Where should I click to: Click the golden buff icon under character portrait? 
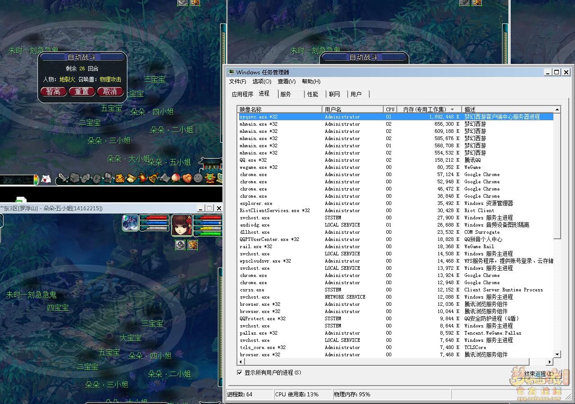coord(193,245)
